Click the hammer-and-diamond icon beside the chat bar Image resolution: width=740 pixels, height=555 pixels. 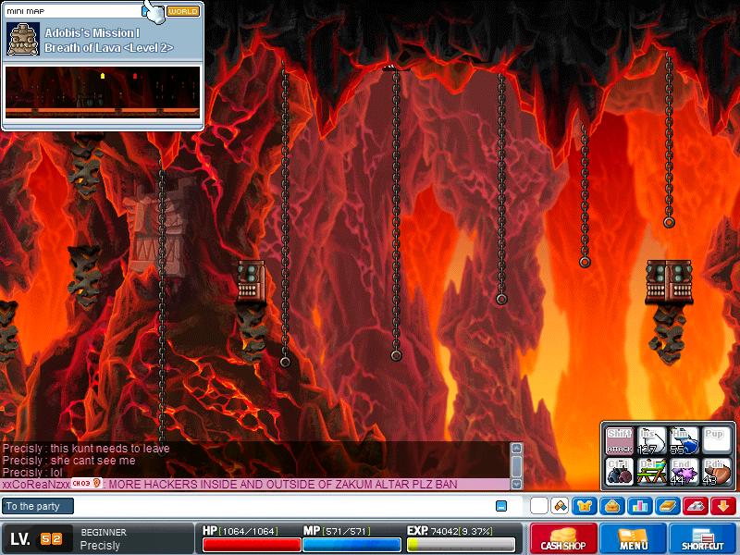pyautogui.click(x=561, y=506)
